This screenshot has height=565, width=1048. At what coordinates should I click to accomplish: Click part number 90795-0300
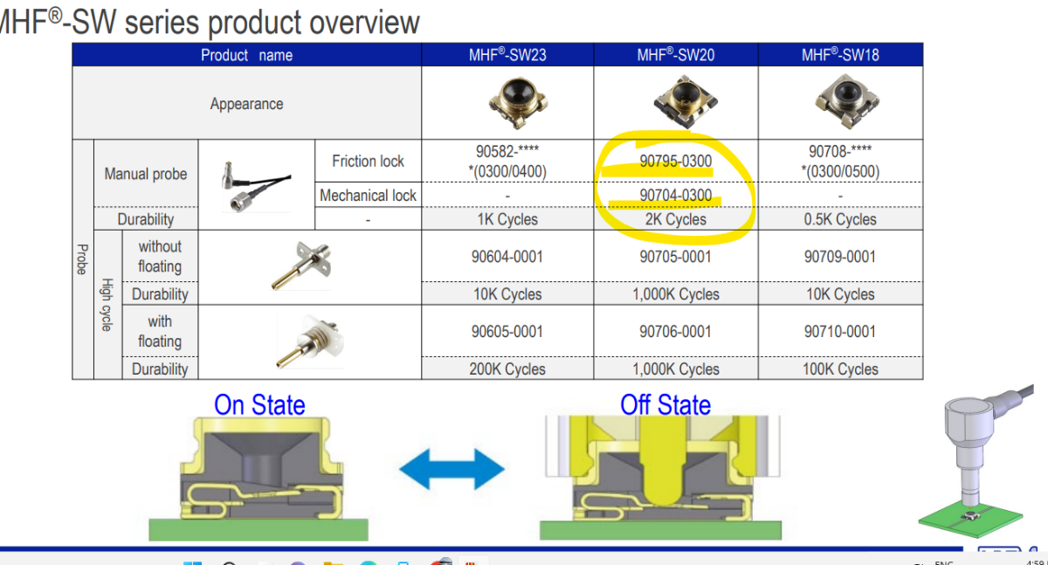[x=676, y=161]
